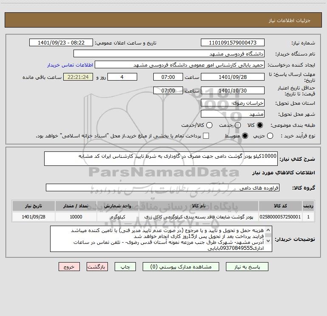This screenshot has width=327, height=316.
Task: Select the کالا radio button
Action: tap(260, 125)
